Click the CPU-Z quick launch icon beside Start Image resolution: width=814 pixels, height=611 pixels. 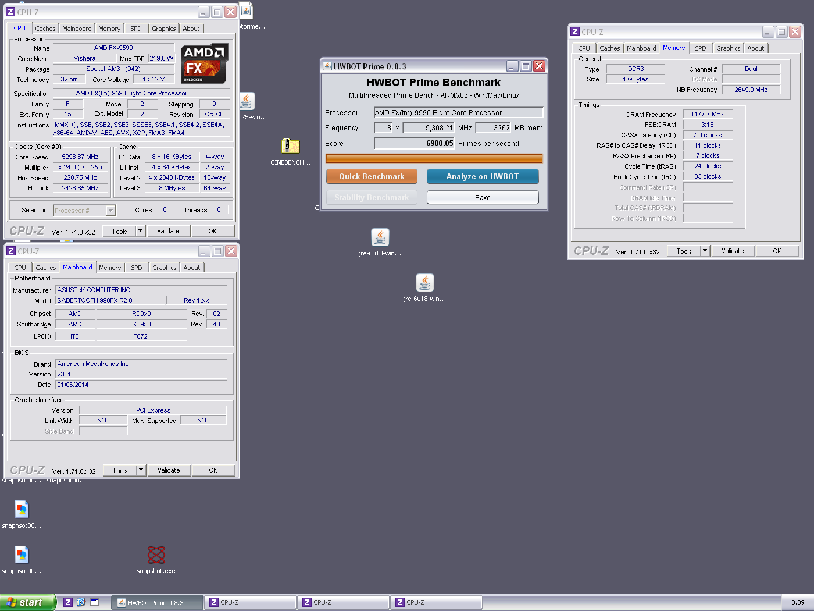pos(68,602)
